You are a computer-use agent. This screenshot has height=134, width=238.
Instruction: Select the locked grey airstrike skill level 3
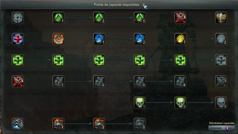click(x=140, y=124)
